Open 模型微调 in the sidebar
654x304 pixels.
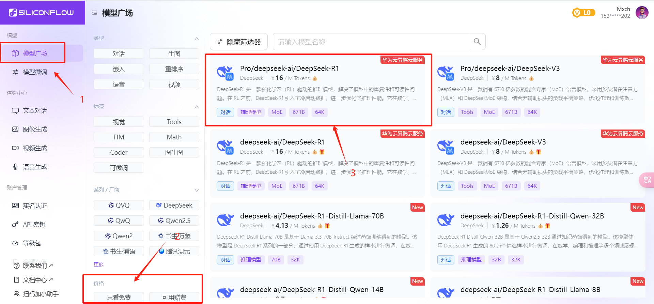click(x=35, y=72)
